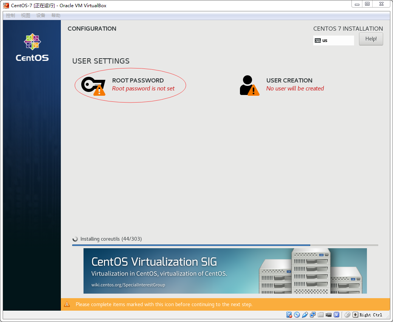Open the 帮助 menu
The width and height of the screenshot is (393, 322).
pyautogui.click(x=56, y=16)
